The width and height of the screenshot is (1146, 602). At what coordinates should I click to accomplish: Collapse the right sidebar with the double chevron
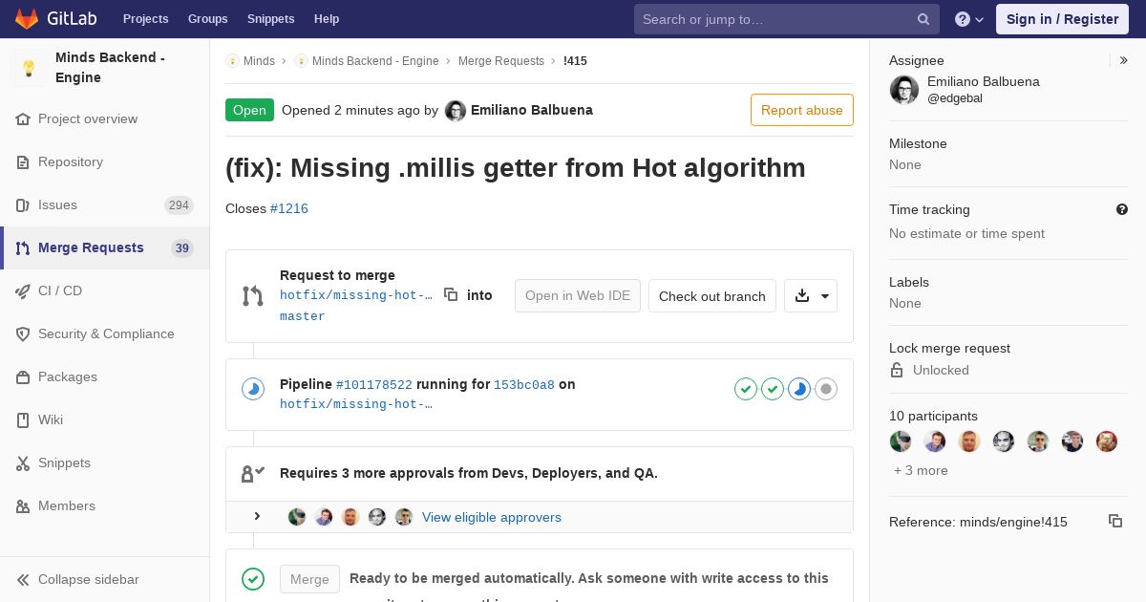pyautogui.click(x=1123, y=60)
